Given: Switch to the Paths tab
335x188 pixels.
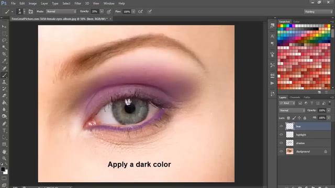Looking at the screenshot, I should pos(307,98).
